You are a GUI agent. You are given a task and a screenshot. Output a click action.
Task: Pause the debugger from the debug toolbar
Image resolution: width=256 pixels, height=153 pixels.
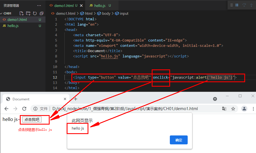(237, 5)
